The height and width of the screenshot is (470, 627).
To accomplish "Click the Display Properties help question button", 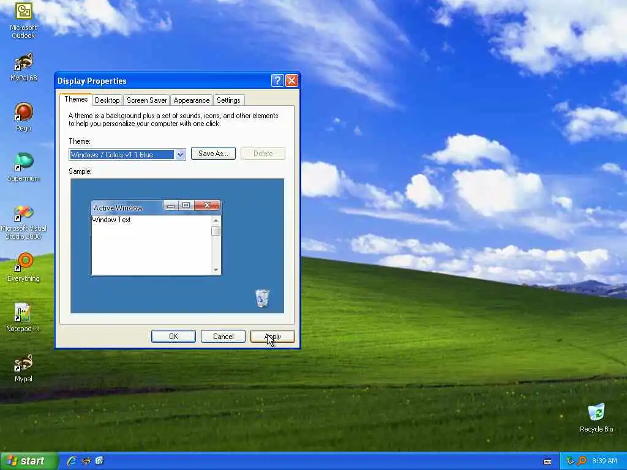I will pos(277,81).
